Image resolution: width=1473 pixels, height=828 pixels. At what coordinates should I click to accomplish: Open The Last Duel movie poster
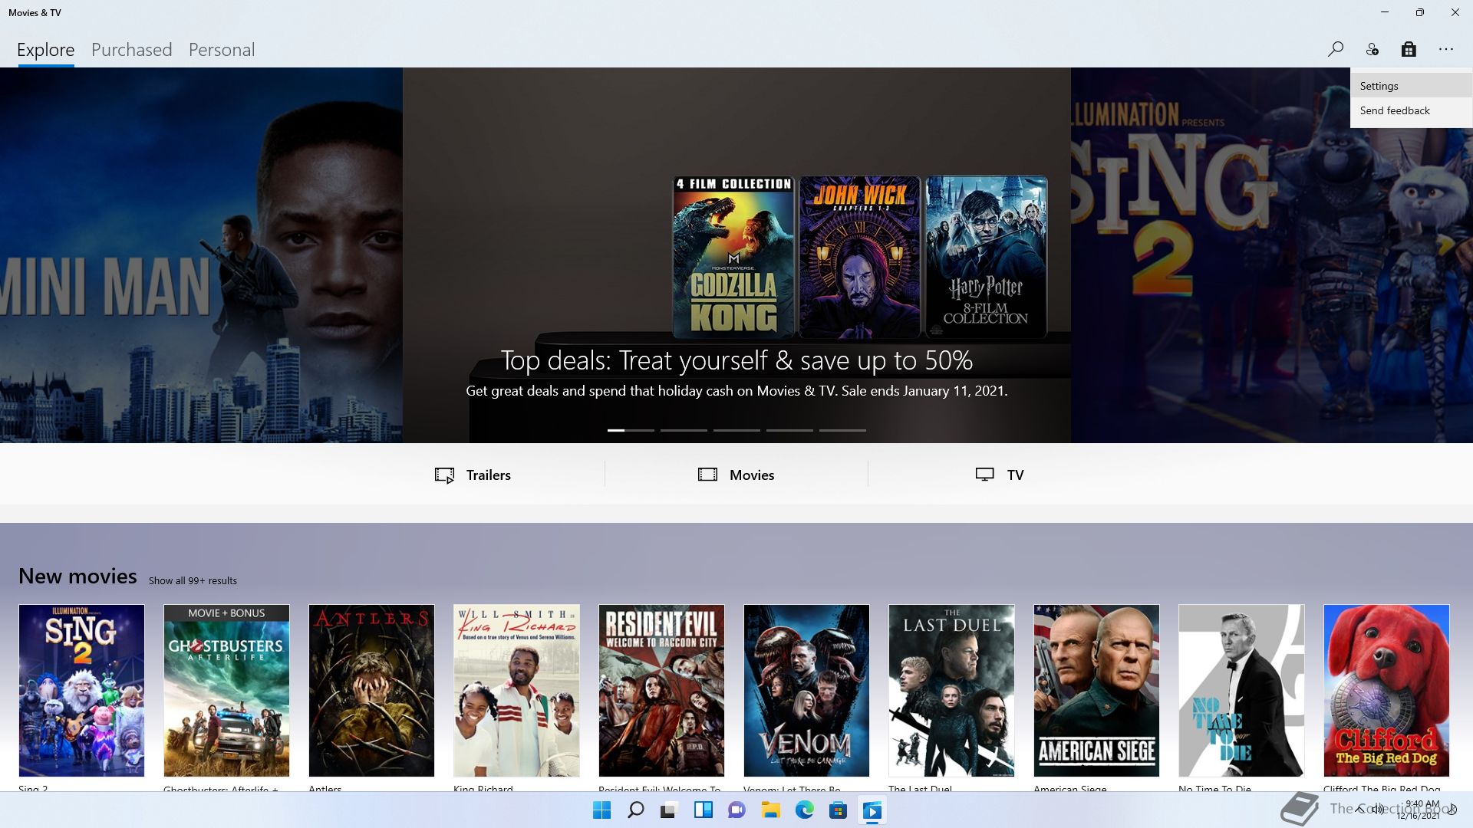[x=951, y=690]
